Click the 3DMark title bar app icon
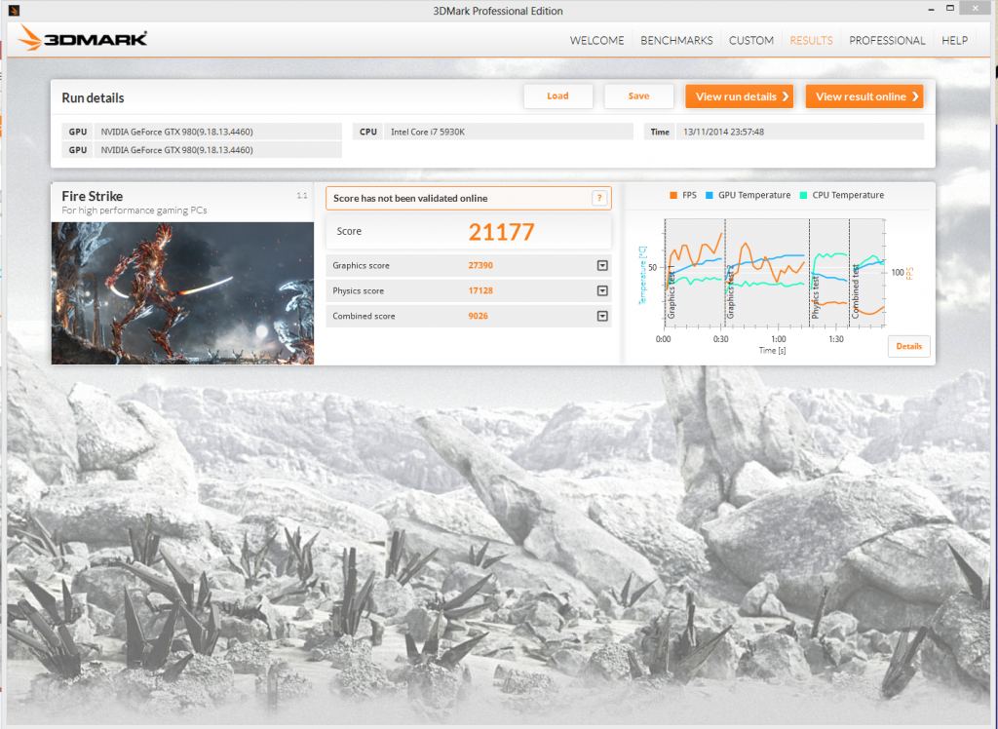Image resolution: width=998 pixels, height=729 pixels. [x=14, y=10]
